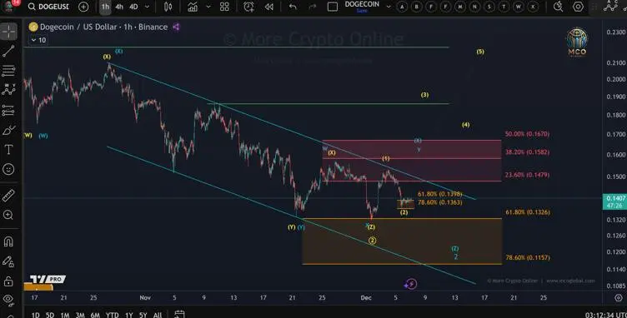
Task: Set the date range to 6M
Action: 95,315
